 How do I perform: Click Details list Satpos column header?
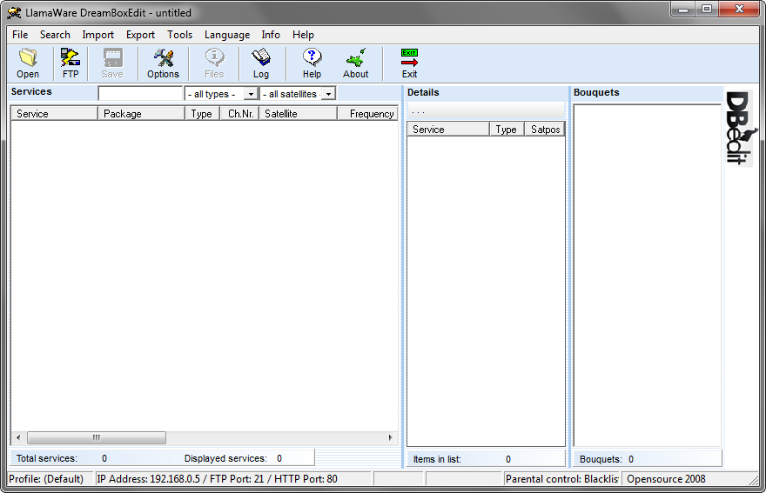pos(545,130)
